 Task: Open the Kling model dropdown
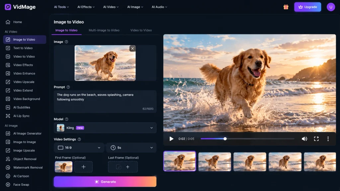click(x=105, y=128)
